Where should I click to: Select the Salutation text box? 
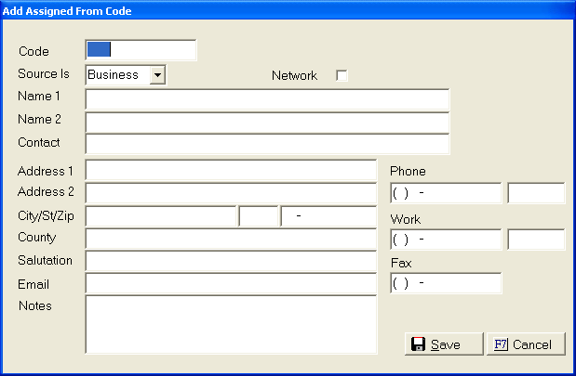(231, 261)
